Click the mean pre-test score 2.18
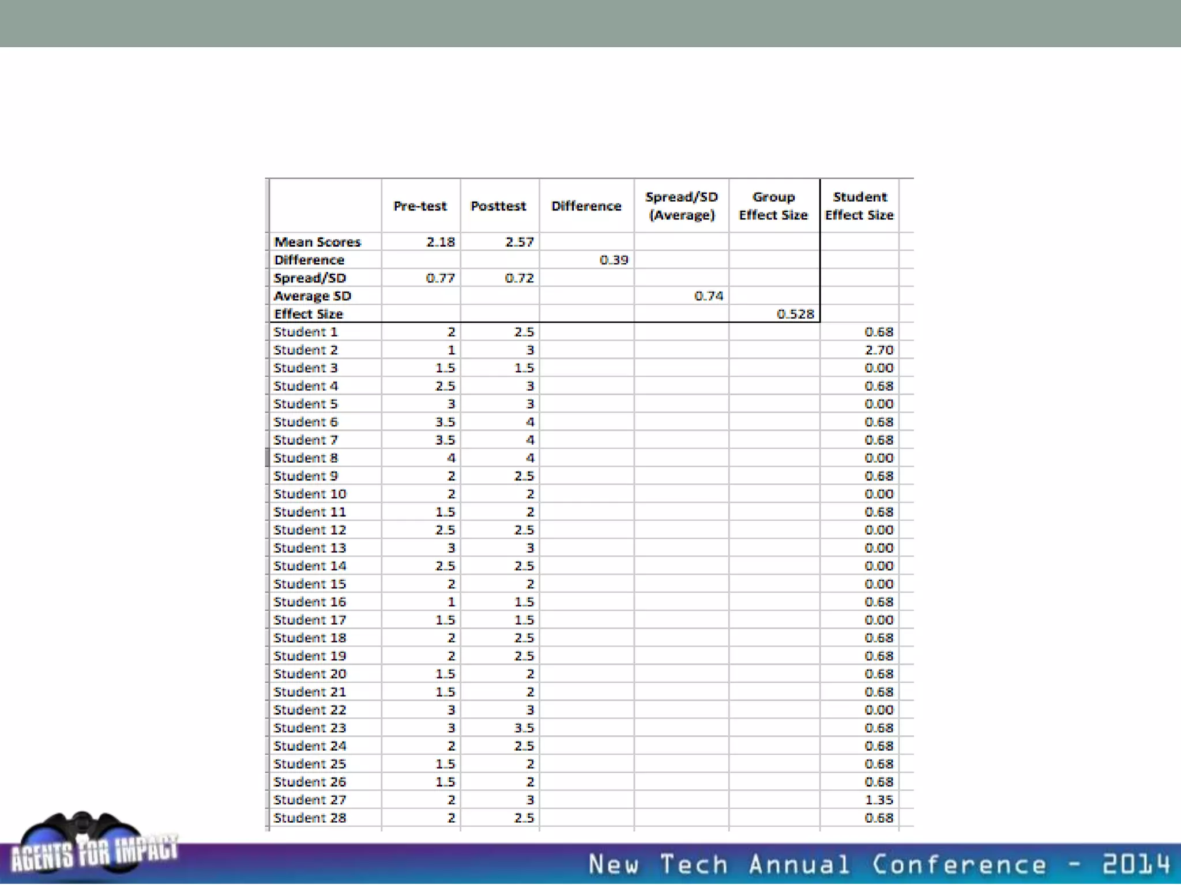 440,242
